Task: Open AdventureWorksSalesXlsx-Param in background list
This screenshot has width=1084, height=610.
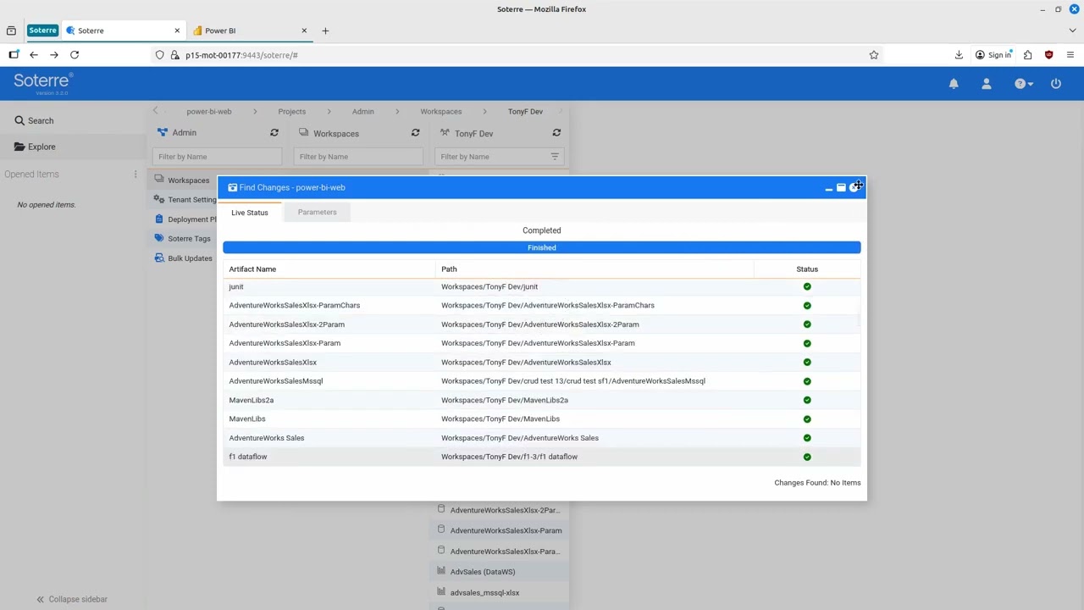Action: coord(506,530)
